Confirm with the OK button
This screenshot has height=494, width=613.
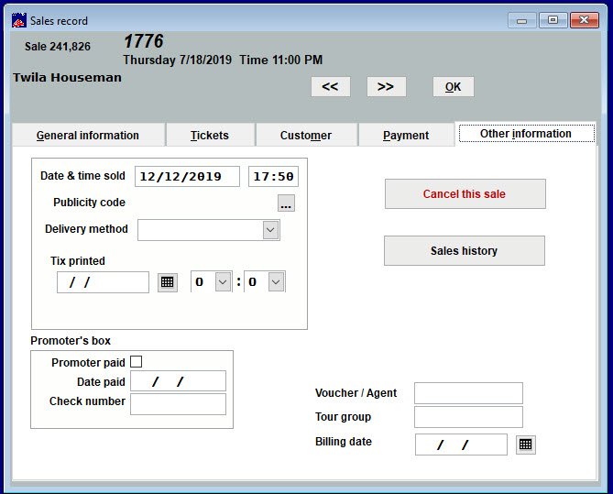point(453,86)
